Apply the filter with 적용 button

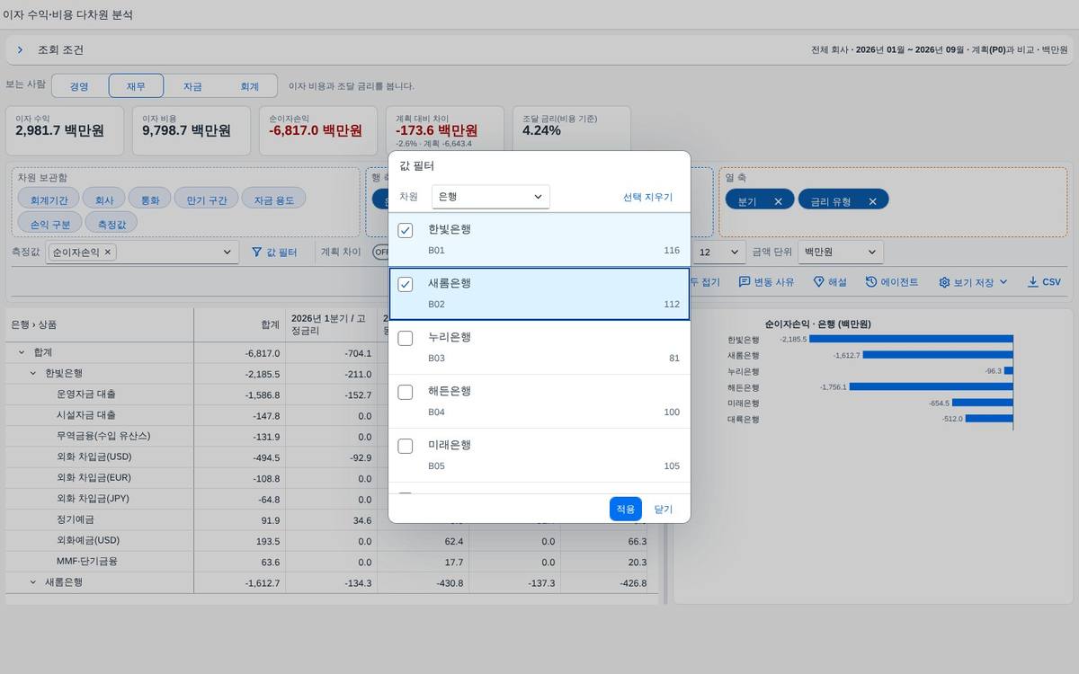(x=625, y=509)
